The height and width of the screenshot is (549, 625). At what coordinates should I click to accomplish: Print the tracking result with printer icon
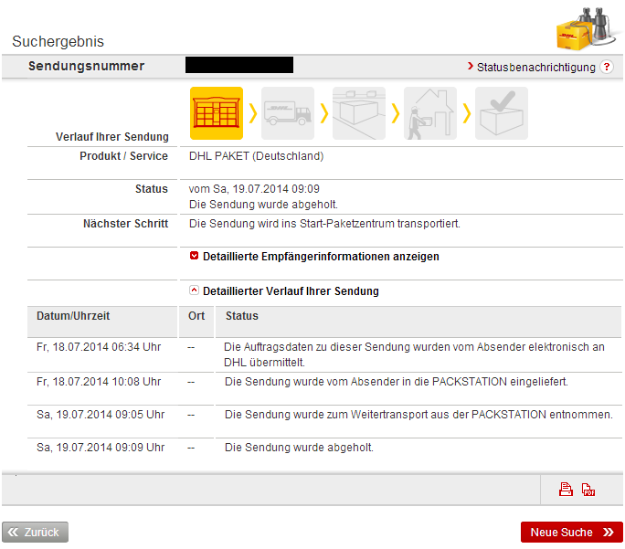pyautogui.click(x=566, y=490)
